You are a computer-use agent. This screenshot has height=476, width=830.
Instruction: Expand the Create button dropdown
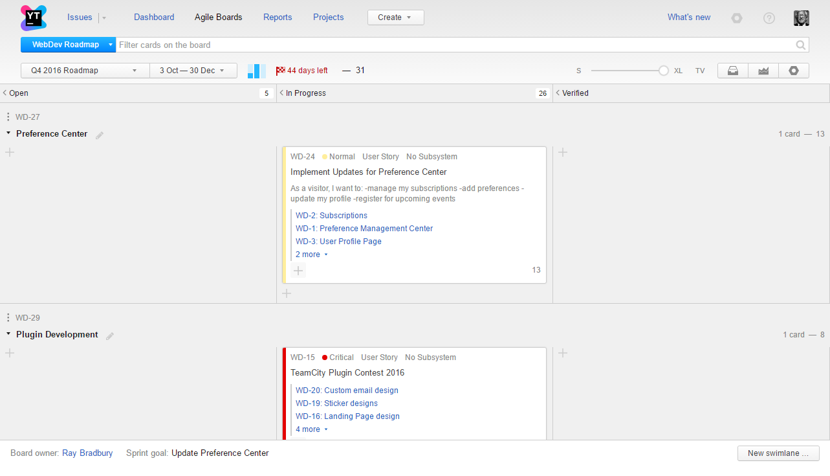coord(395,17)
